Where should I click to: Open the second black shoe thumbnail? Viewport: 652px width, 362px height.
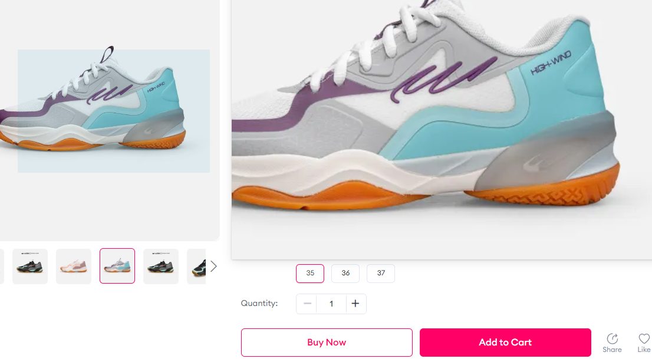click(161, 266)
